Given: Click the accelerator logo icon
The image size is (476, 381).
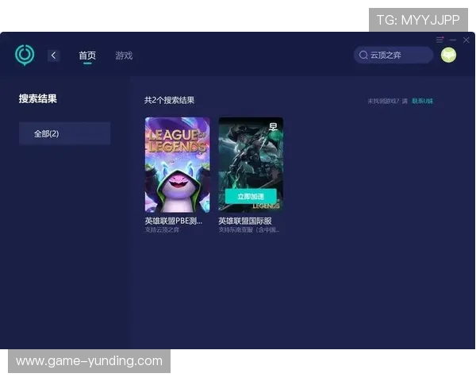Looking at the screenshot, I should pyautogui.click(x=25, y=55).
